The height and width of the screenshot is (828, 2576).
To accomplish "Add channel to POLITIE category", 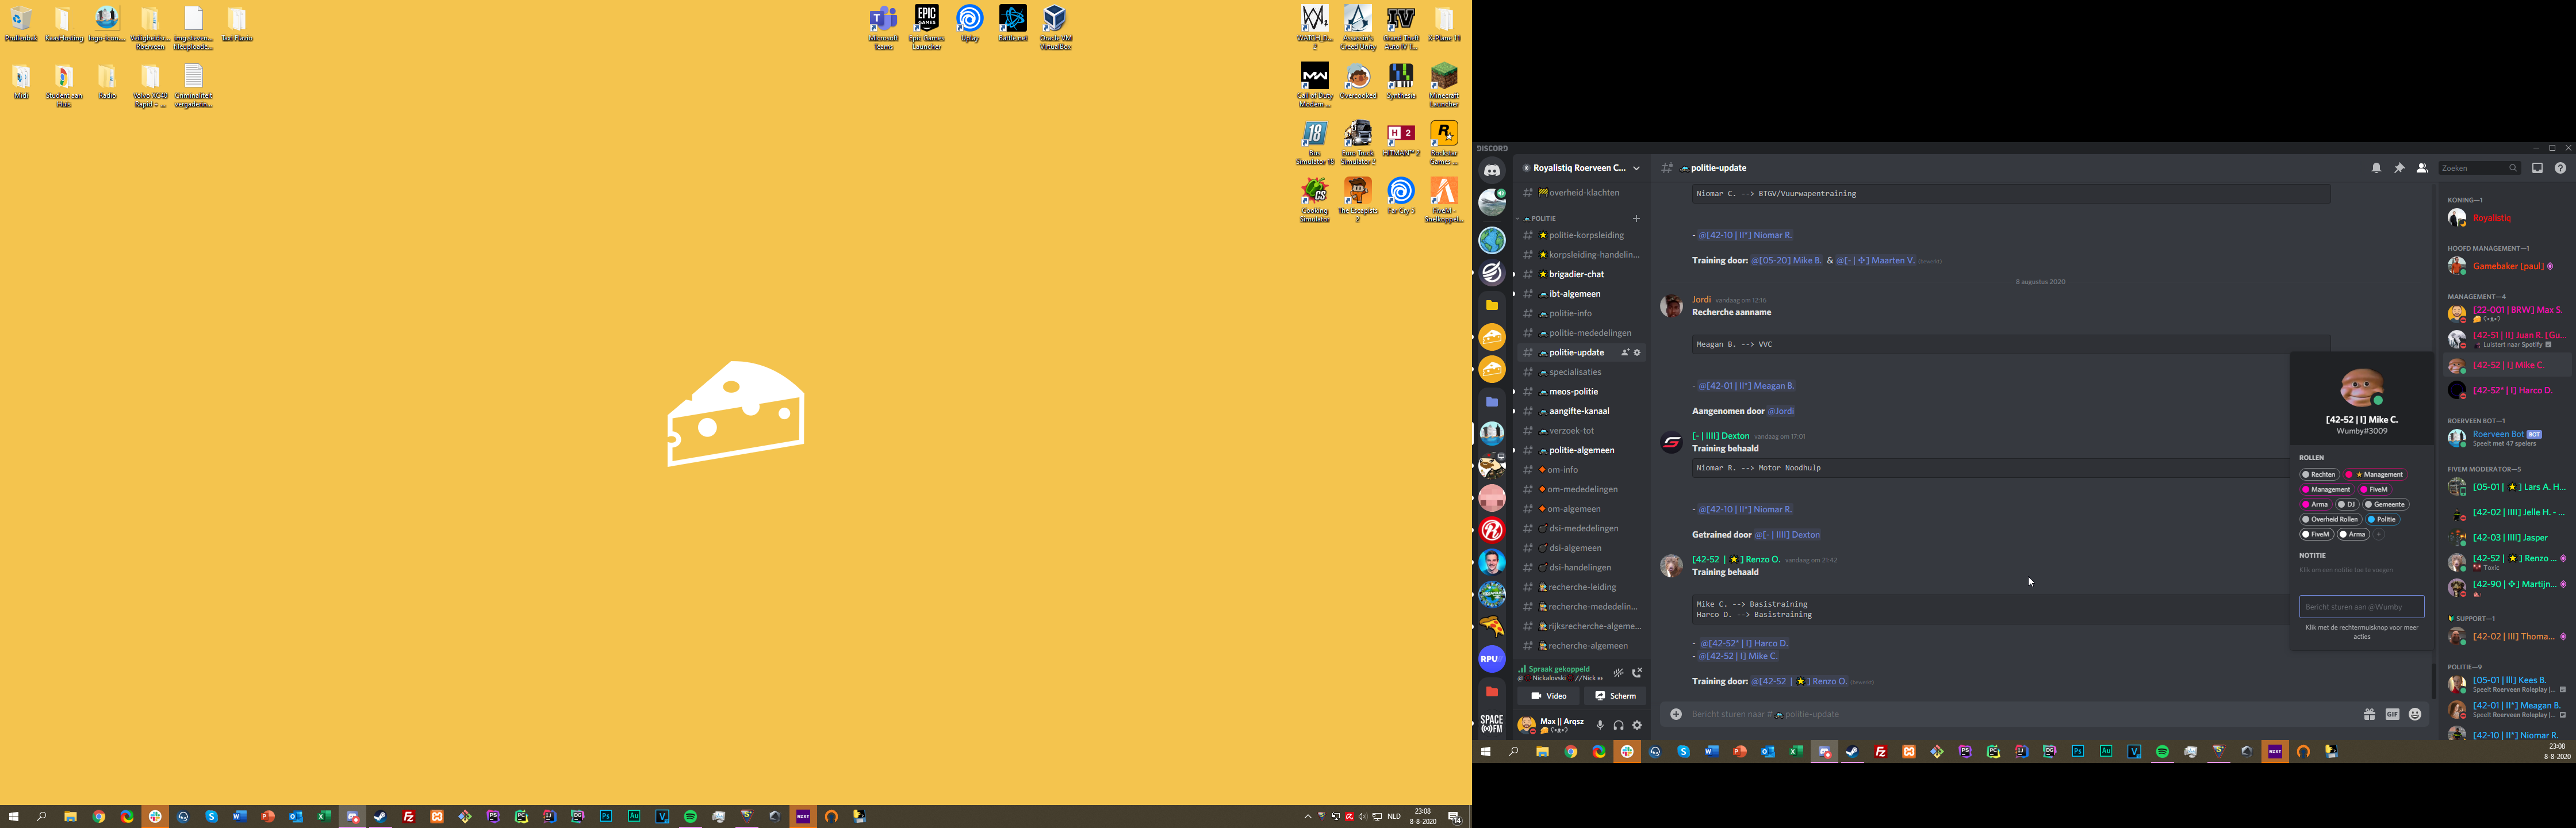I will (1636, 218).
